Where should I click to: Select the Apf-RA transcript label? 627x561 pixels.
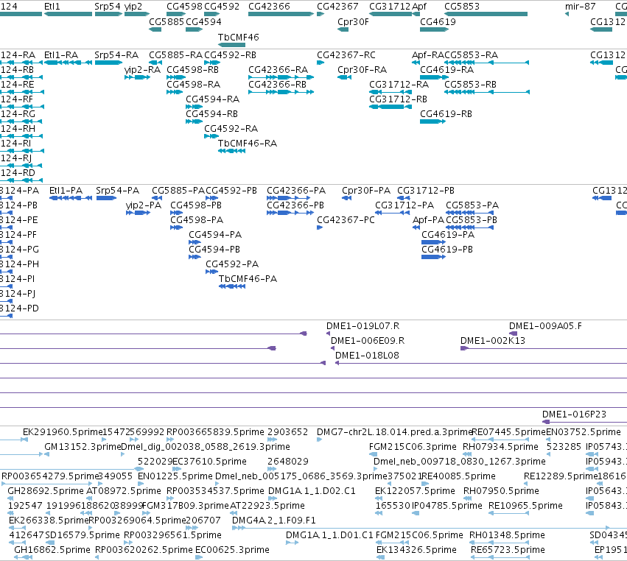tap(427, 55)
